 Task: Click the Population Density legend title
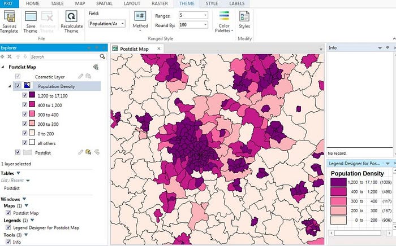click(357, 173)
